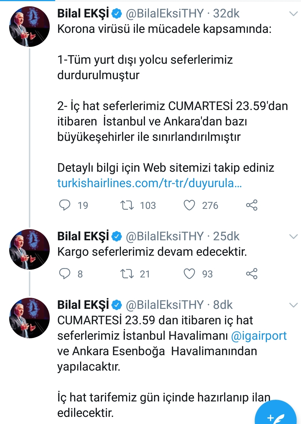This screenshot has height=424, width=301.
Task: Expand the 25dk tweet's chevron menu
Action: tap(294, 237)
